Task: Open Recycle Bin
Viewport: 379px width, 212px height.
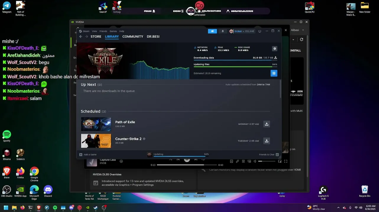Action: [365, 191]
